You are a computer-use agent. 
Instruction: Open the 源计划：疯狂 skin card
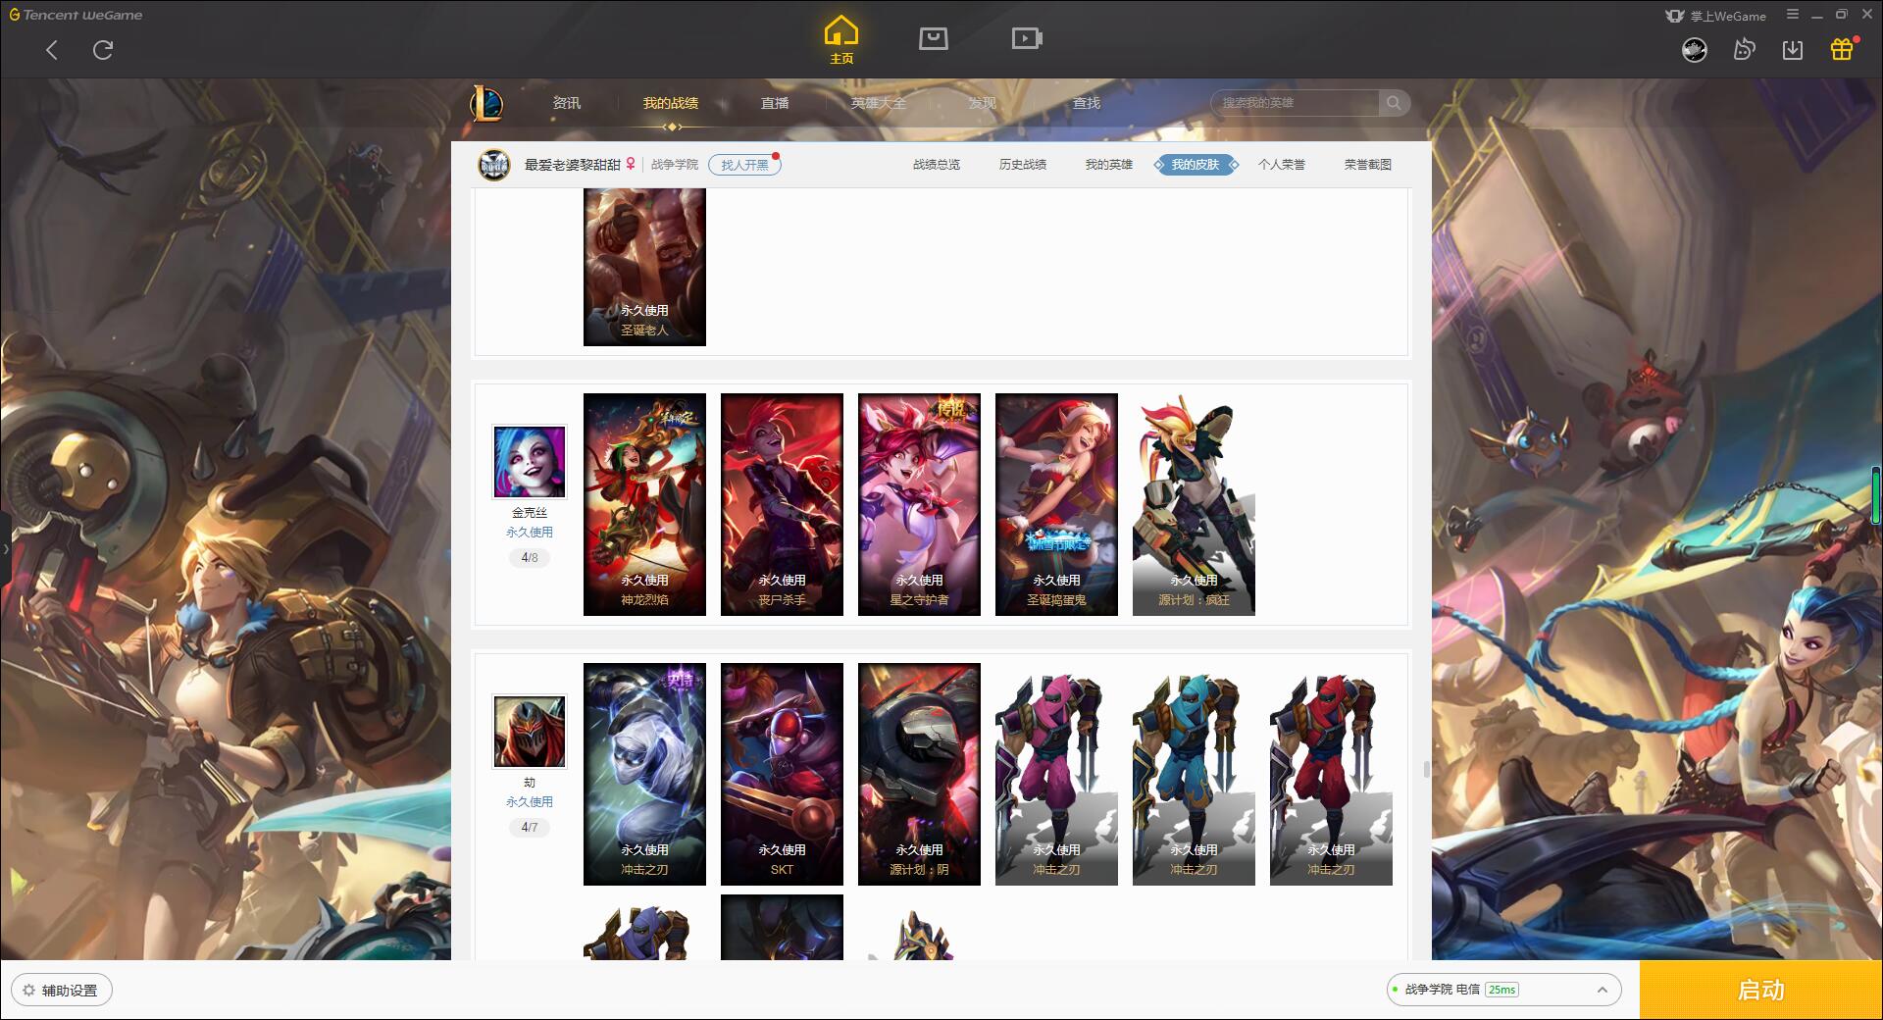click(1194, 504)
